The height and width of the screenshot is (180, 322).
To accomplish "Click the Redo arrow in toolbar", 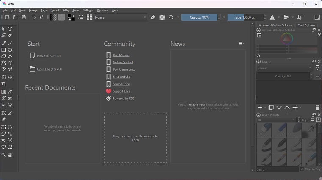I will (x=42, y=17).
